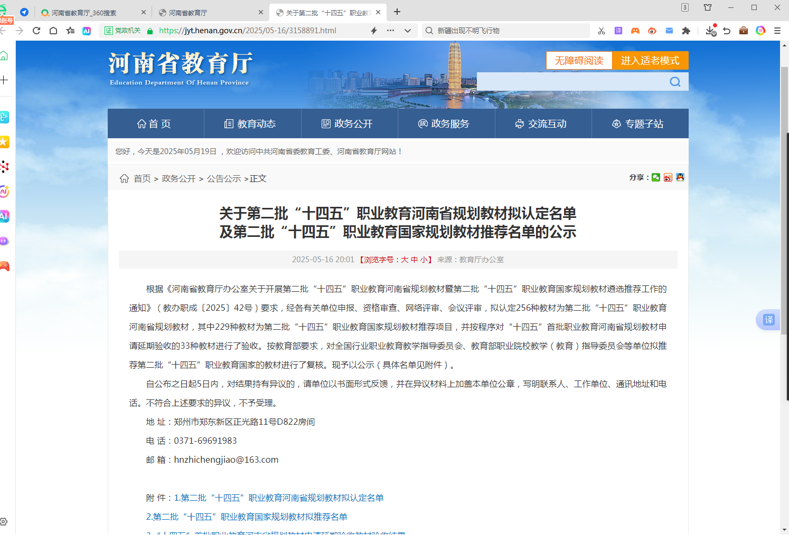789x535 pixels.
Task: Open the game controller icon in toolbar
Action: click(635, 31)
